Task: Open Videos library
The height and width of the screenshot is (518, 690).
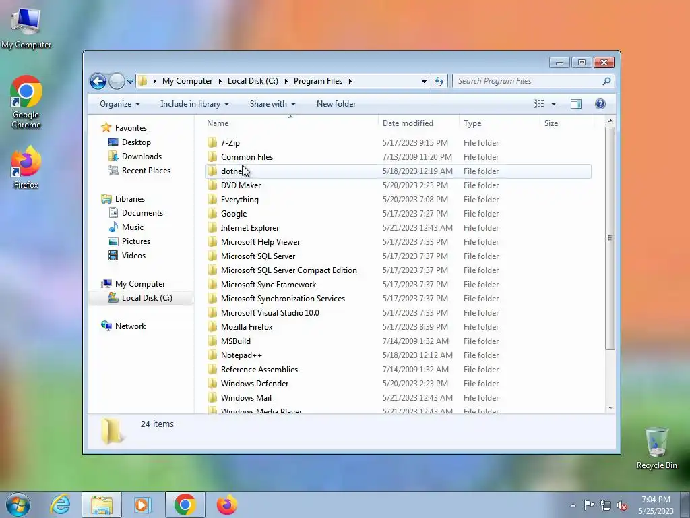Action: tap(133, 256)
